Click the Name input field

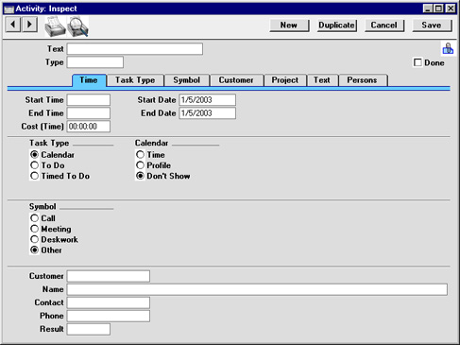[257, 289]
